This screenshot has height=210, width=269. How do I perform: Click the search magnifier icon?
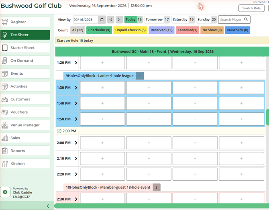pyautogui.click(x=246, y=19)
